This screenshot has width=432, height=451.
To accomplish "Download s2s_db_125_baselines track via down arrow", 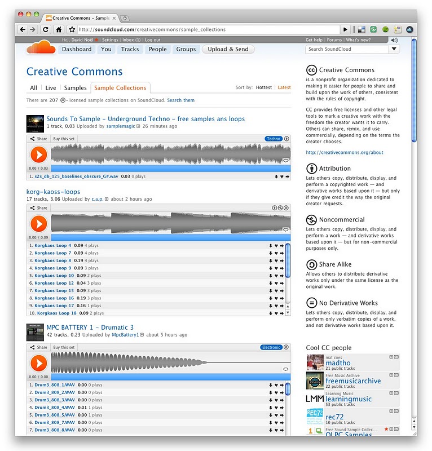I will (276, 176).
